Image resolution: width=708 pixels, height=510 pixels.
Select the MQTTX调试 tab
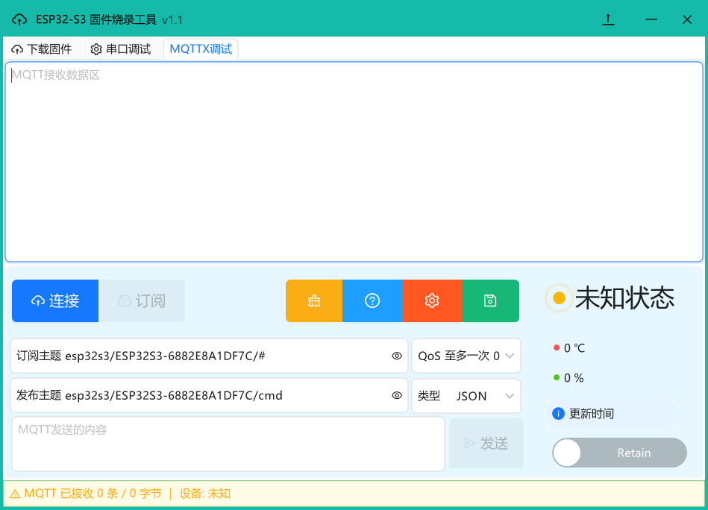[201, 48]
